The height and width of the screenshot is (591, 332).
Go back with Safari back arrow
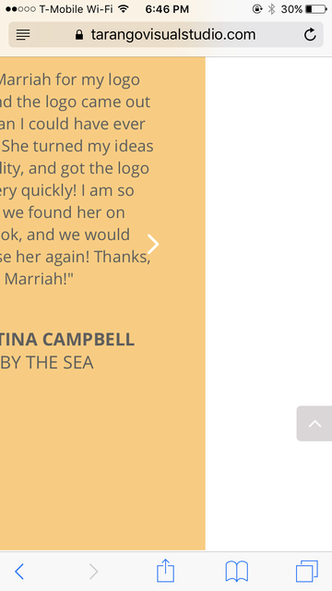[x=19, y=572]
